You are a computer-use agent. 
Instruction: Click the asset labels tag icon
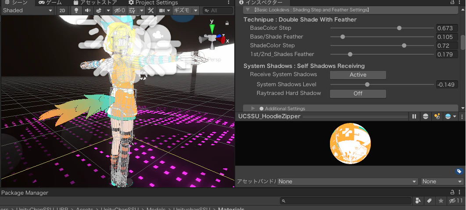point(459,171)
